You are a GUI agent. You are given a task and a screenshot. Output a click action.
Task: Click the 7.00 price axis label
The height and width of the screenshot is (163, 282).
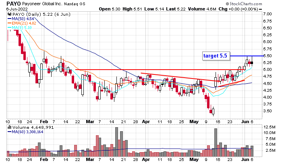(267, 14)
